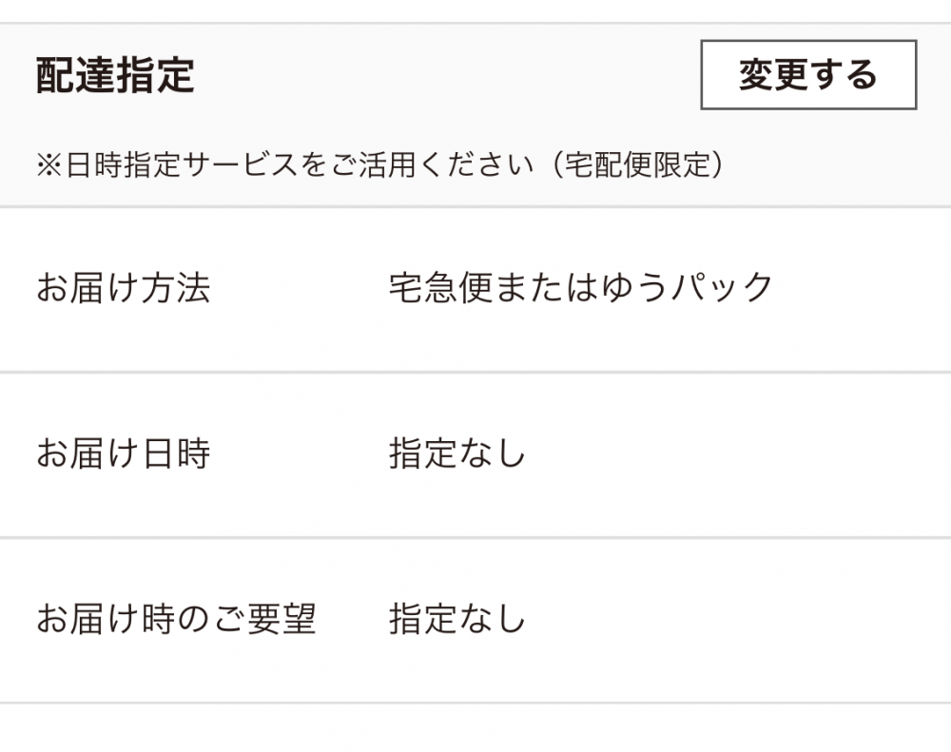
Task: Select the お届け方法 row label
Action: (123, 288)
